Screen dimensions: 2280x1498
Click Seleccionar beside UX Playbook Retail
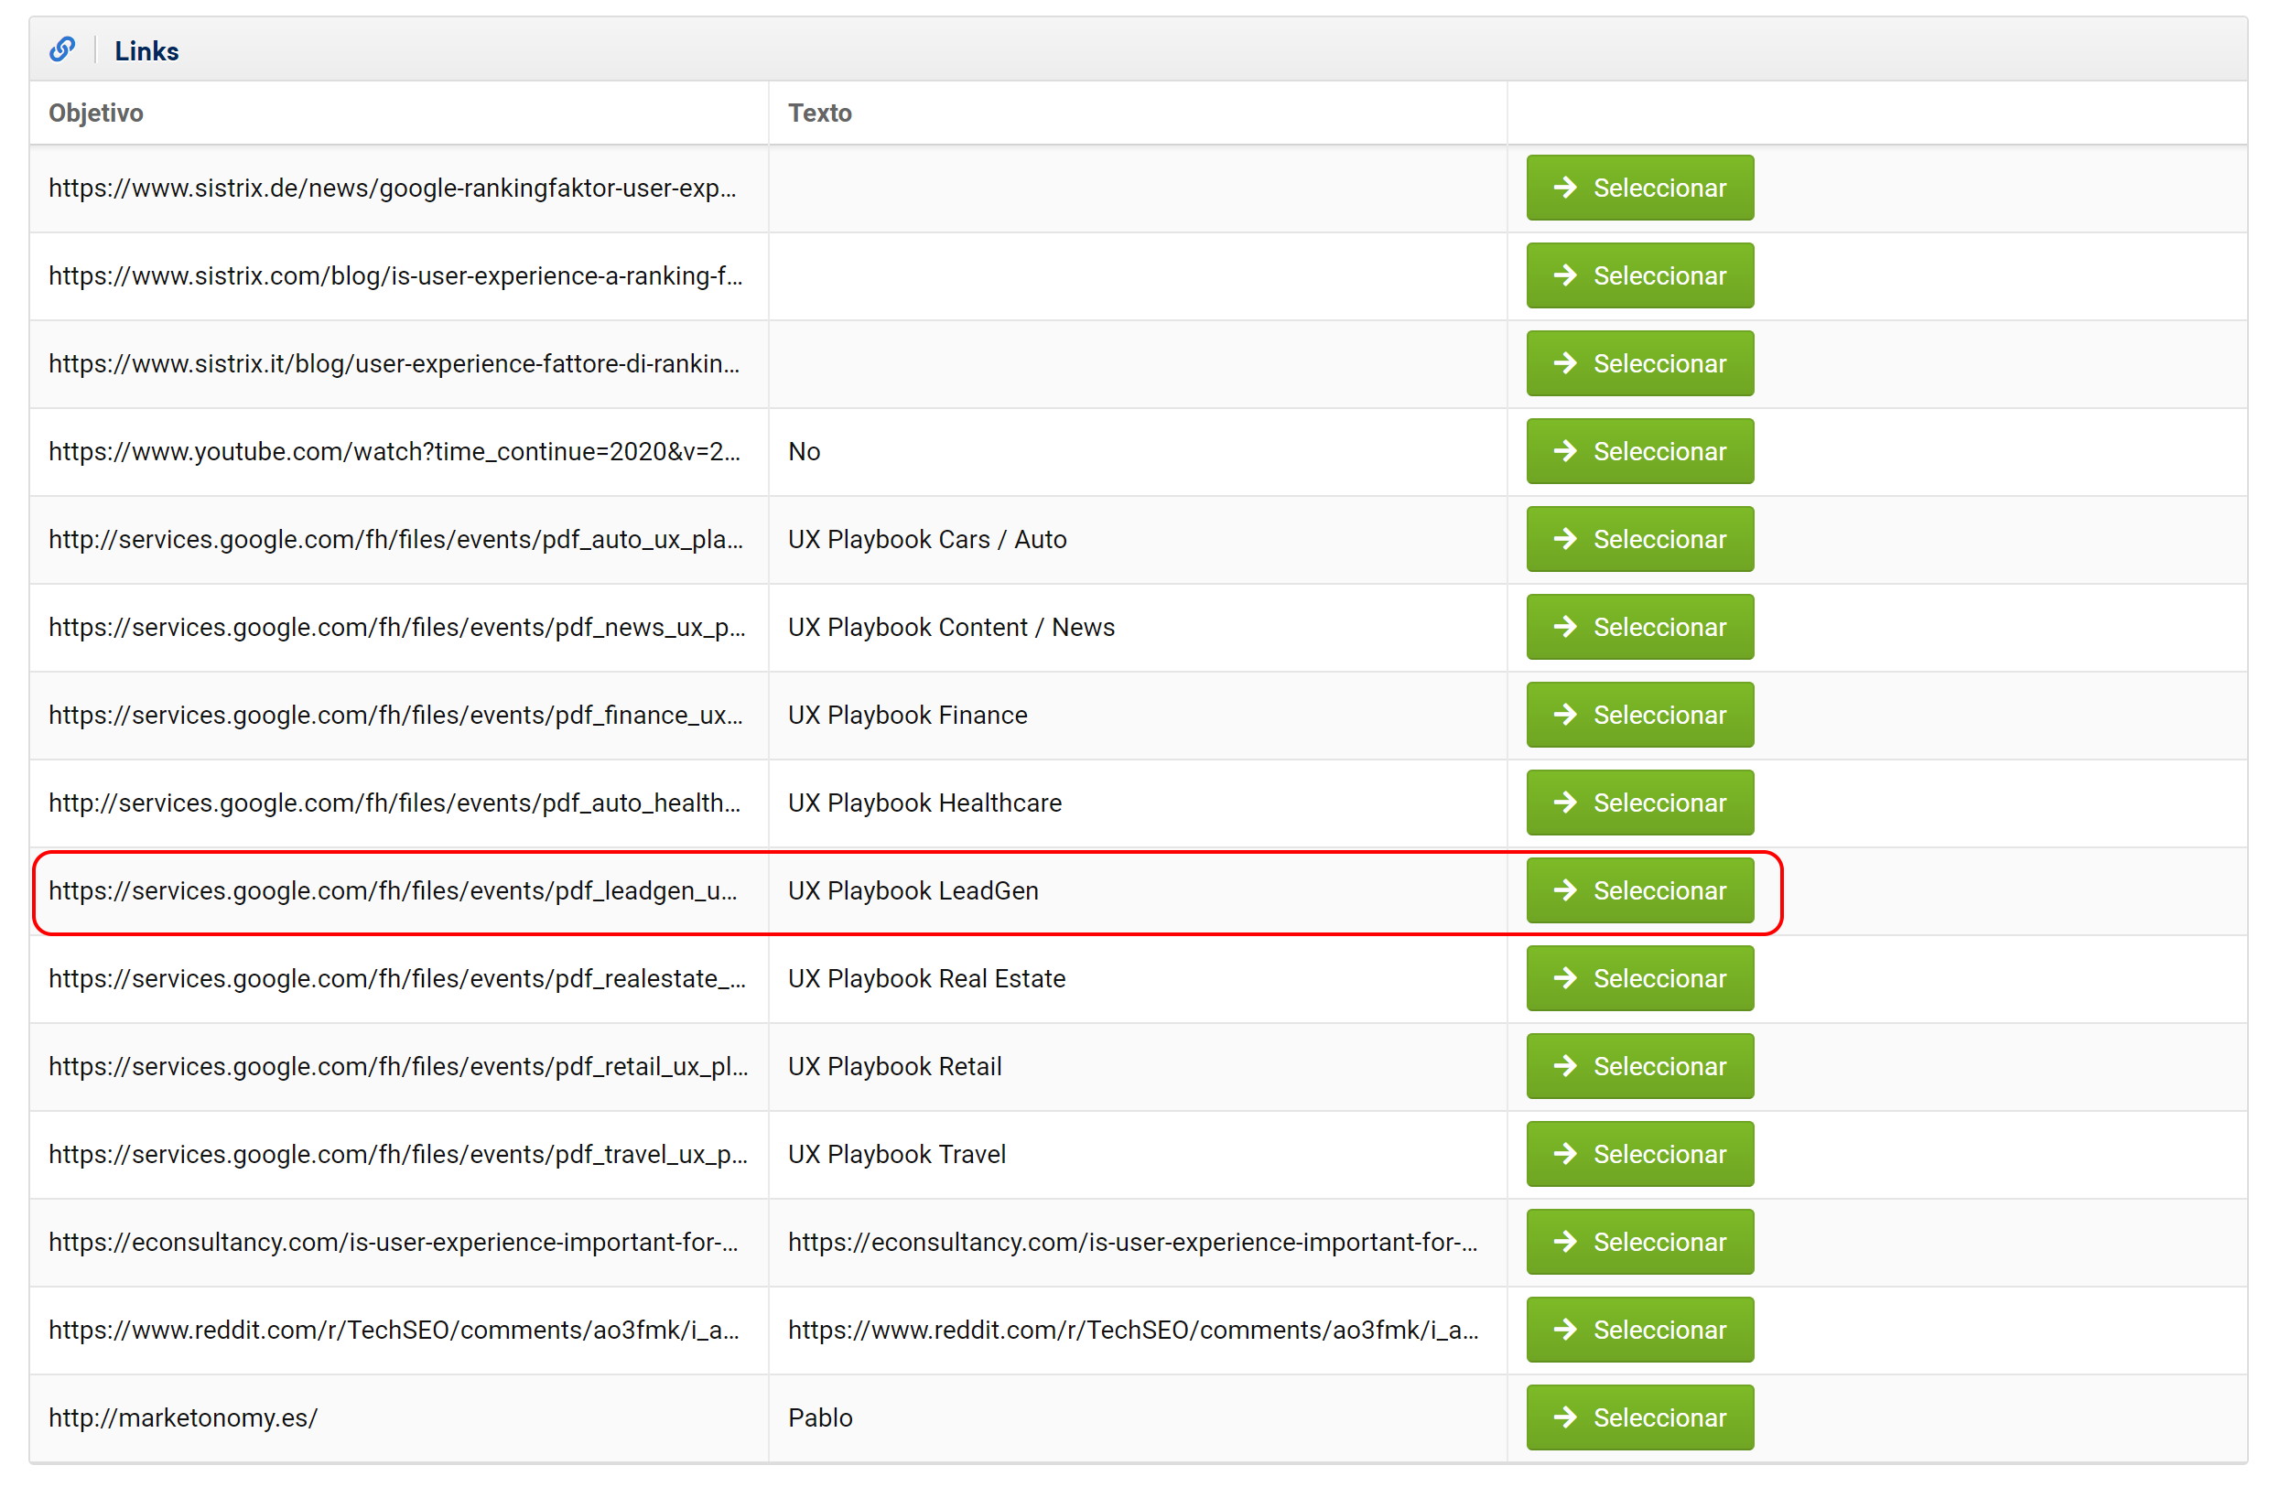(x=1639, y=1066)
